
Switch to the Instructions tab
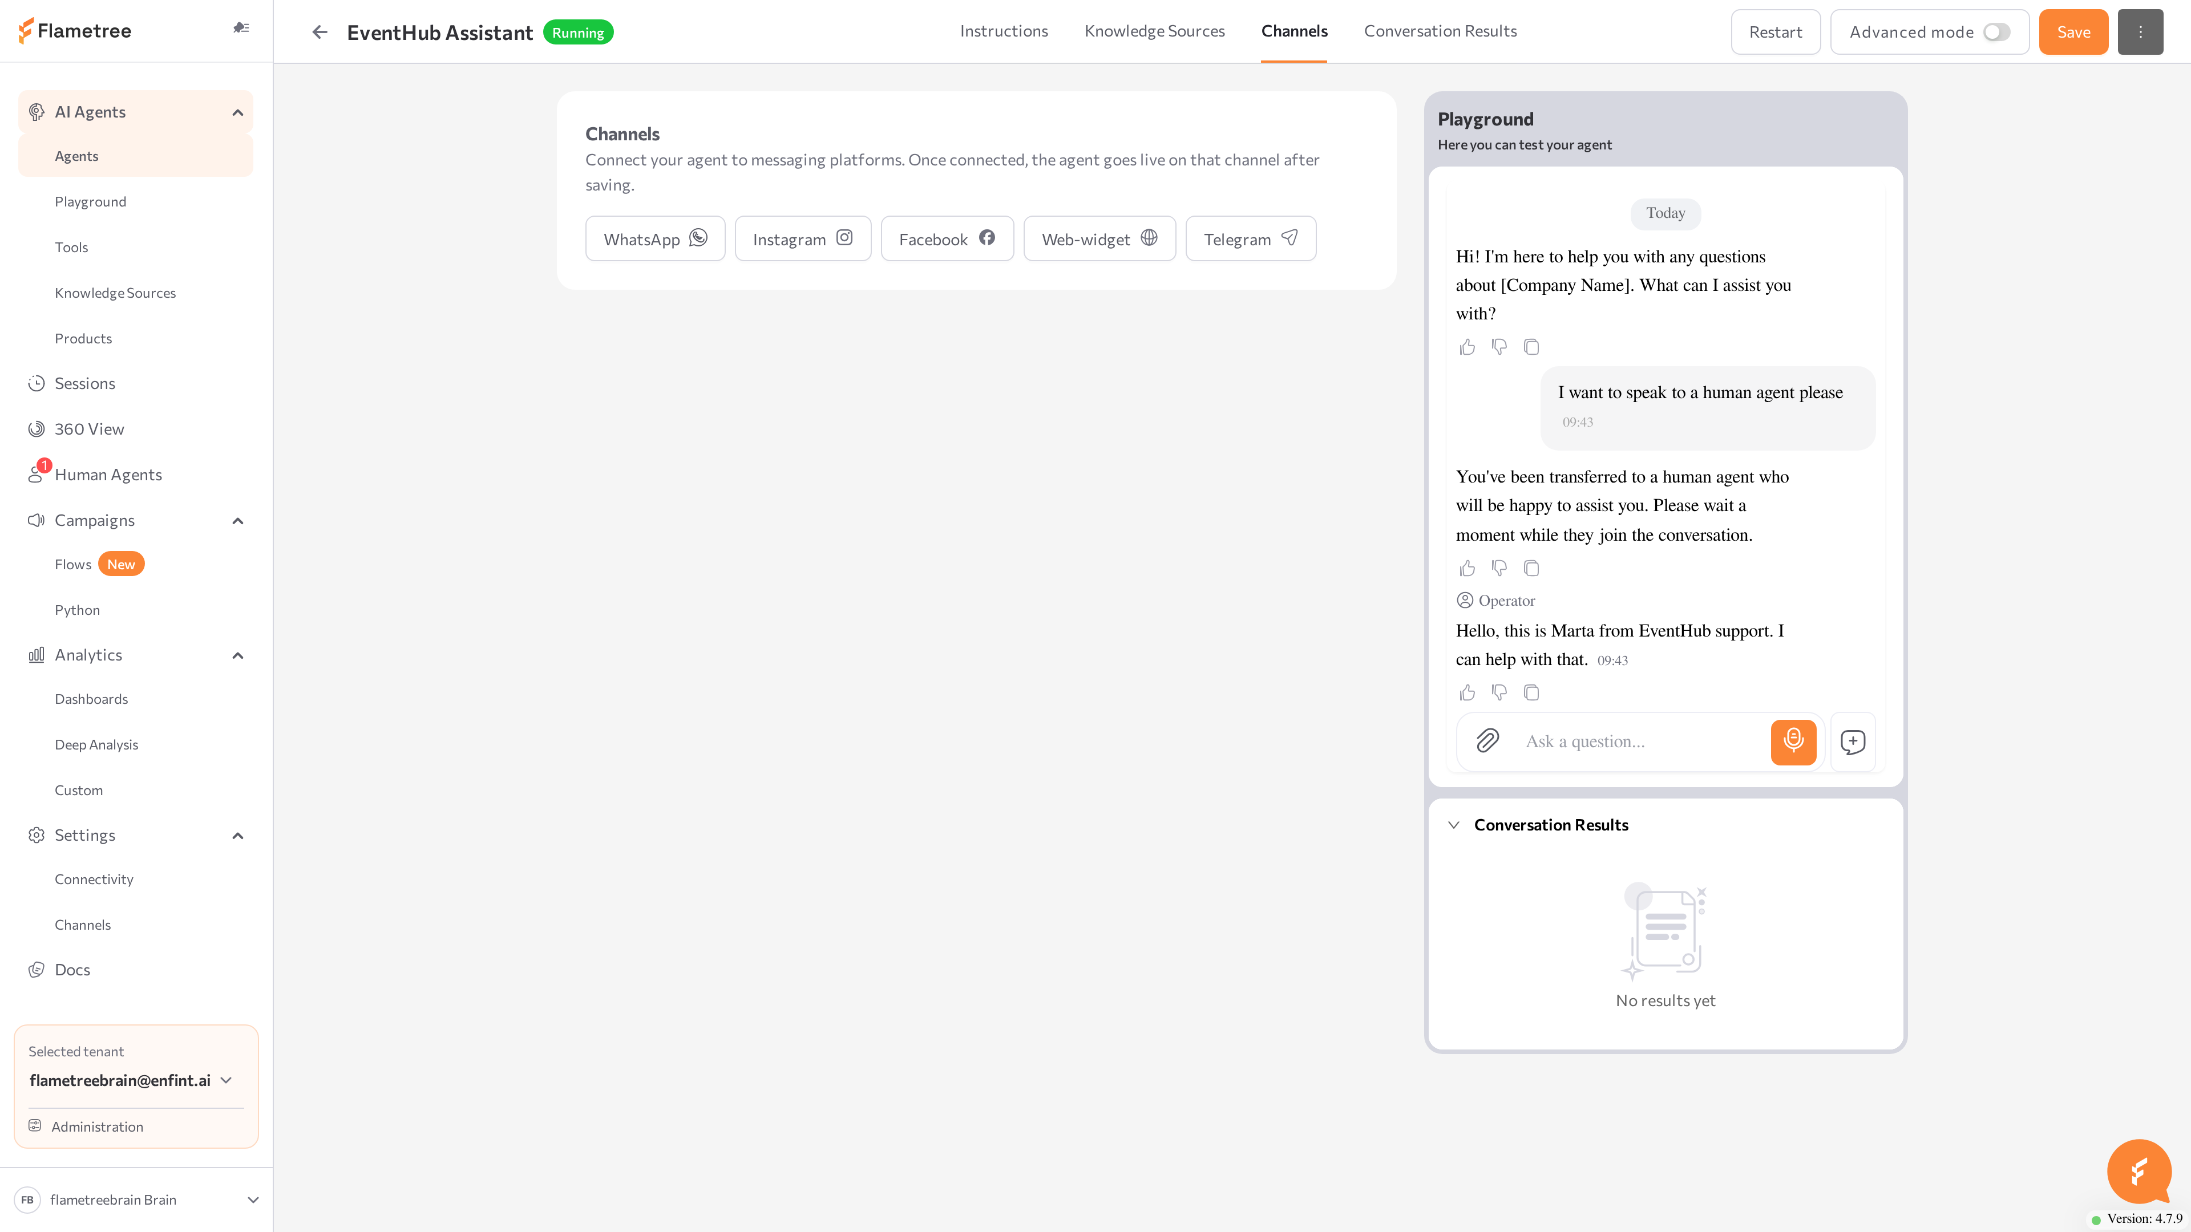pyautogui.click(x=1004, y=31)
